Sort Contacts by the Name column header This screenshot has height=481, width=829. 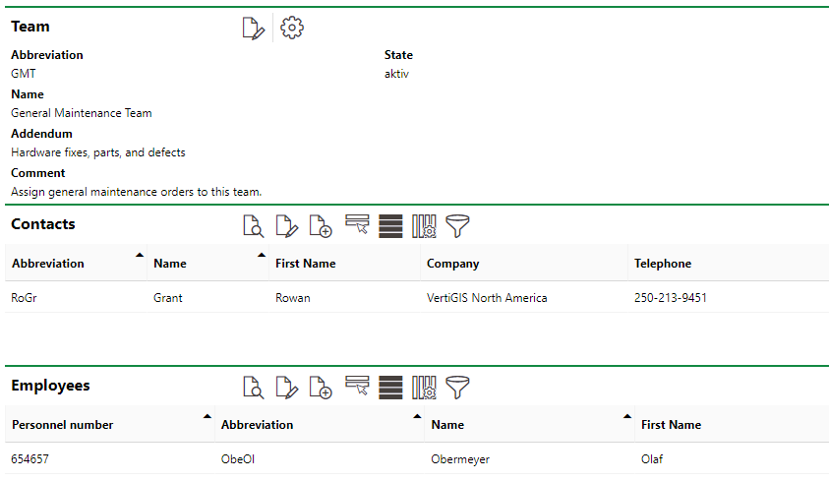point(170,264)
